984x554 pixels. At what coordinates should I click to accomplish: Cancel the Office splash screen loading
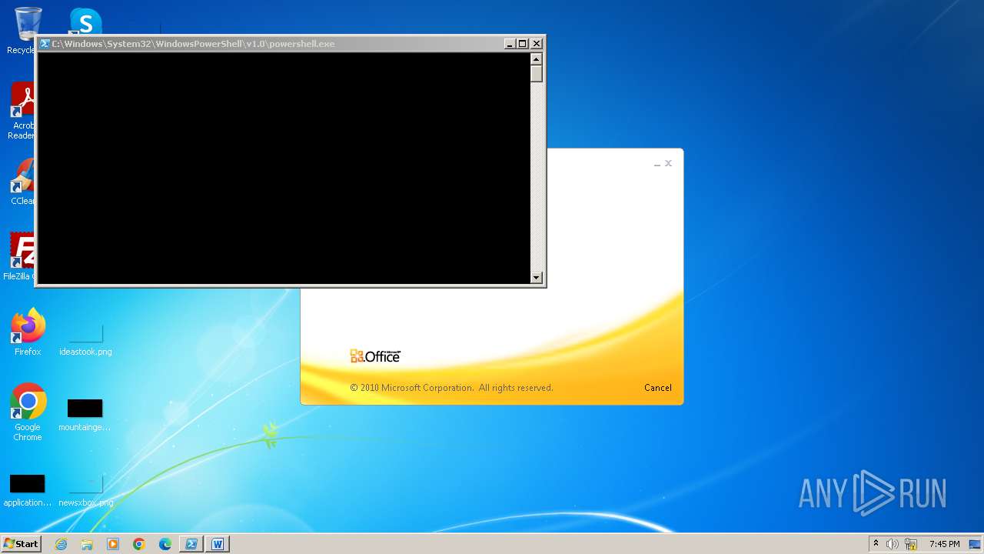click(x=658, y=388)
